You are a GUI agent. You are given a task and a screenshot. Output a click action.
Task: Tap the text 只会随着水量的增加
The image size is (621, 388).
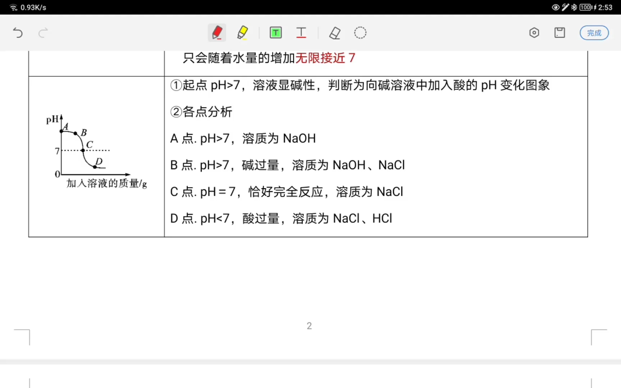click(x=239, y=58)
